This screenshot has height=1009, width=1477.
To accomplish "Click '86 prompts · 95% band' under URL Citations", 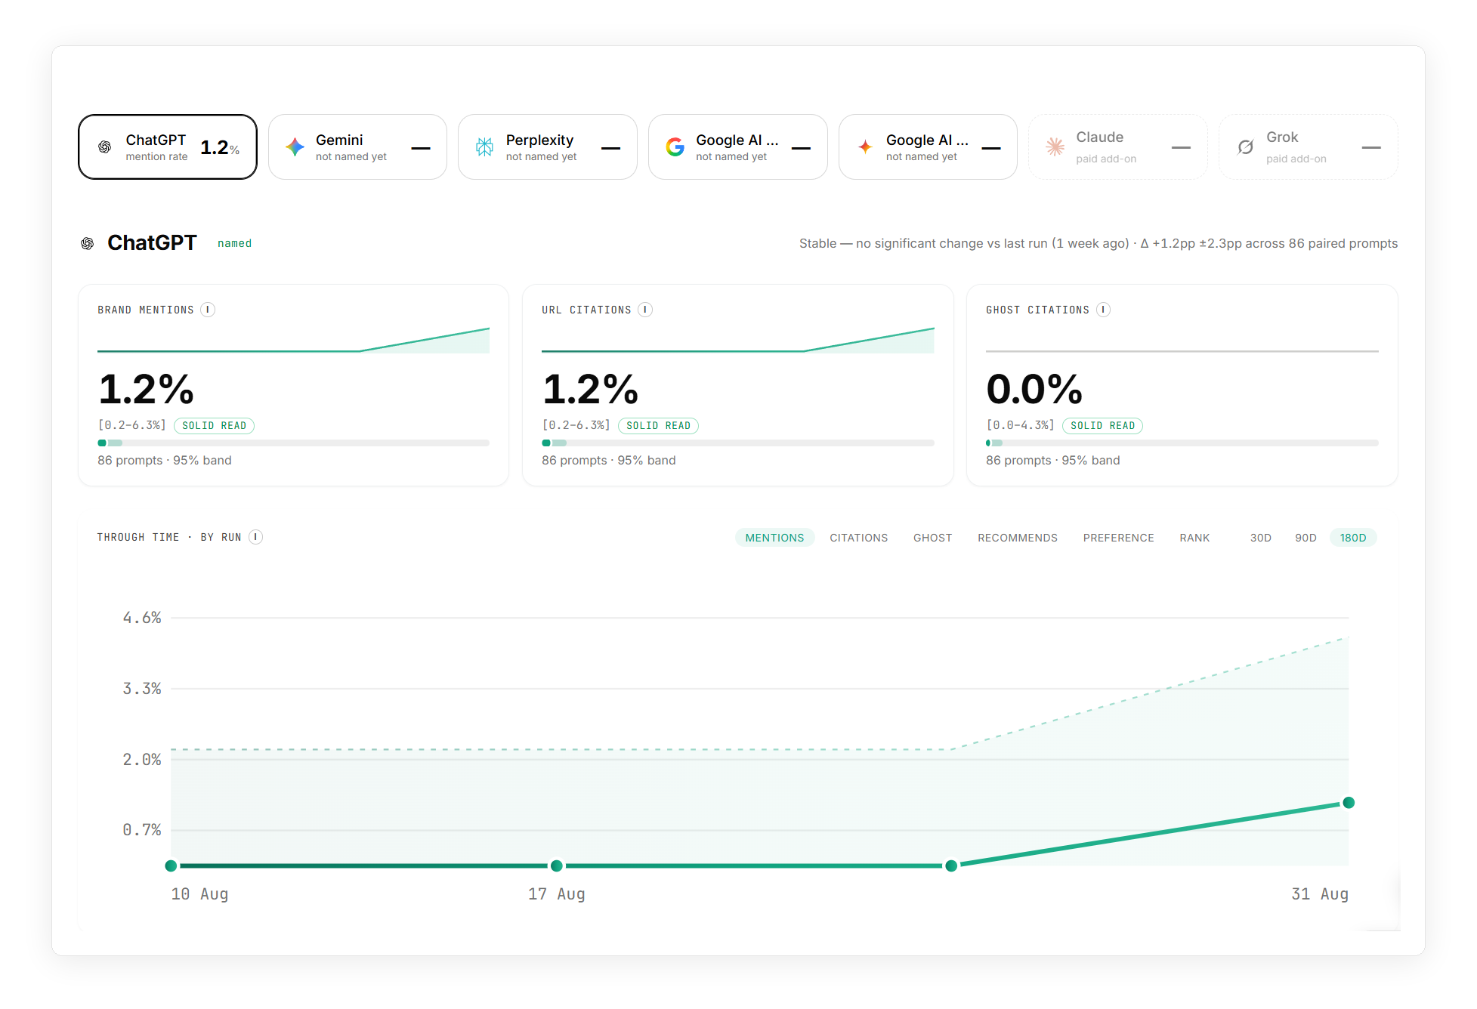I will pyautogui.click(x=609, y=460).
